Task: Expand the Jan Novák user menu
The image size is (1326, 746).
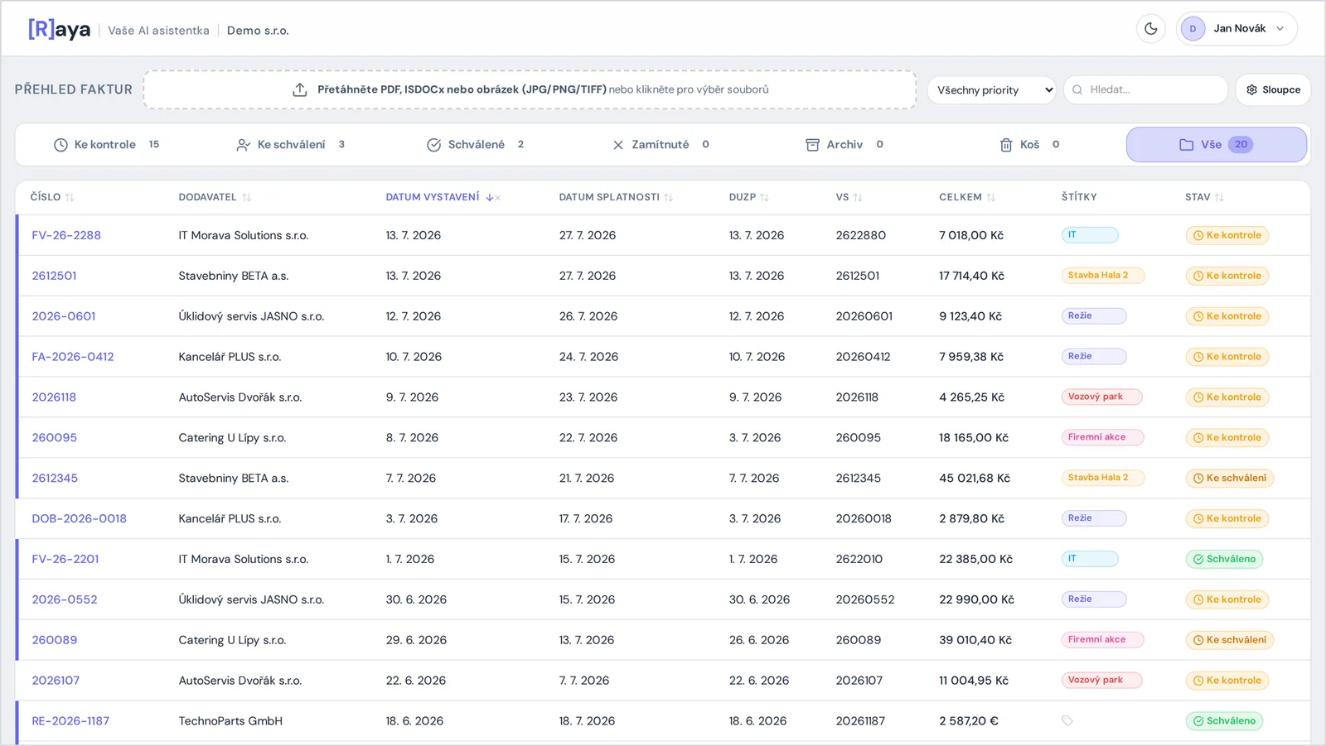Action: tap(1236, 29)
